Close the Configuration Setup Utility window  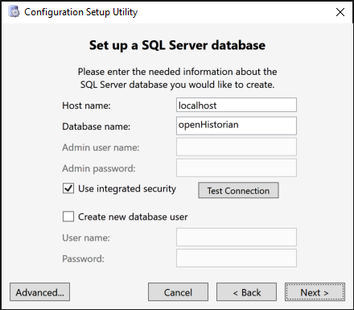click(340, 12)
